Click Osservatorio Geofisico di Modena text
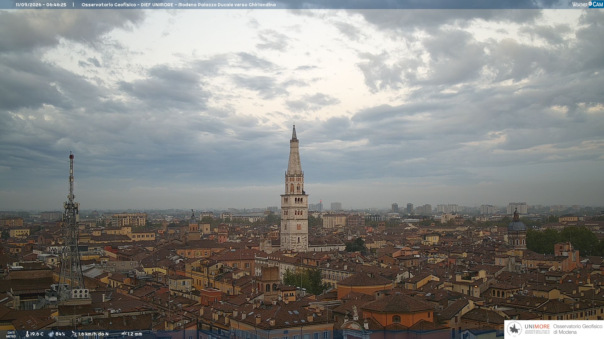Image resolution: width=604 pixels, height=339 pixels. pos(578,329)
